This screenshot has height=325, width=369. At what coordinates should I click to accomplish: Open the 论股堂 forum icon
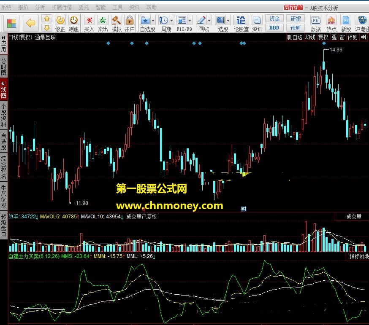(241, 23)
